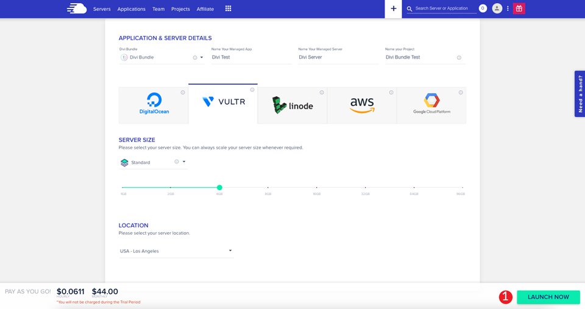Viewport: 585px width, 309px height.
Task: Open the Team menu
Action: (158, 9)
